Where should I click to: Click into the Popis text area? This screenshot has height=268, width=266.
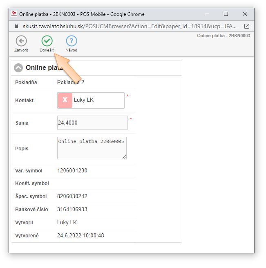pyautogui.click(x=92, y=148)
